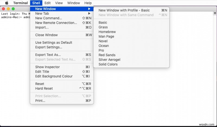Open the Window menu
The height and width of the screenshot is (127, 217).
point(74,3)
